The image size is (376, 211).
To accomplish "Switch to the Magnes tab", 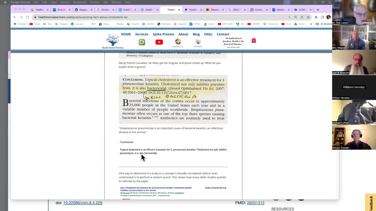I will pyautogui.click(x=83, y=10).
